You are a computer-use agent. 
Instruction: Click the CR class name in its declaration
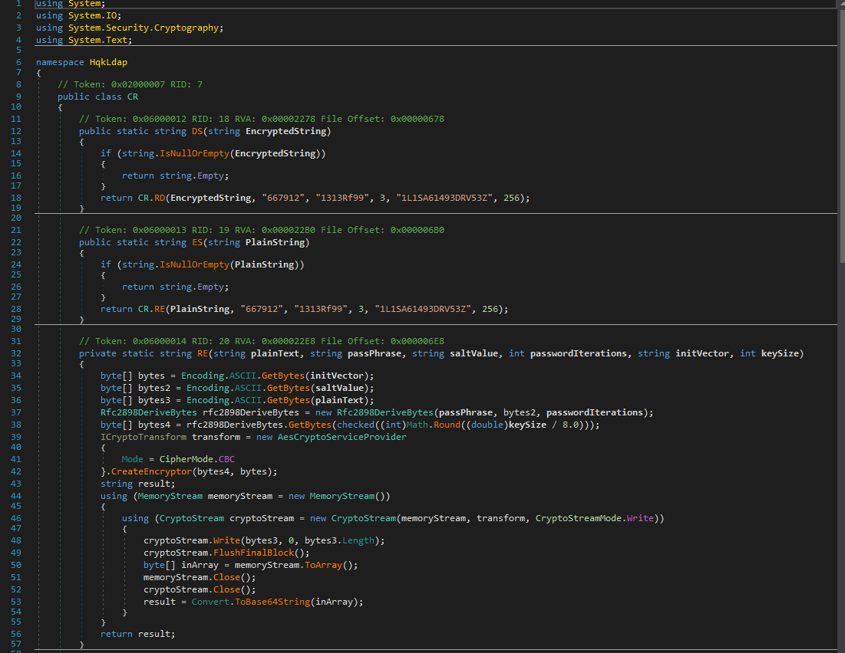133,97
